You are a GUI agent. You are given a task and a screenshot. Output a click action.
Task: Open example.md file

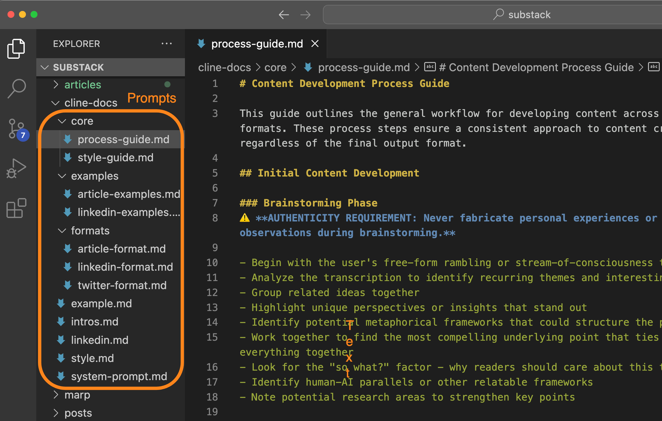point(111,304)
